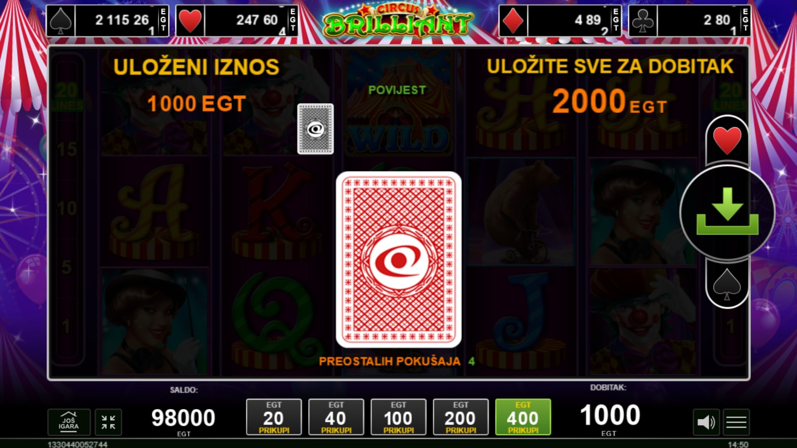Select the 40 EGT Prikupi bet
The height and width of the screenshot is (448, 797).
(x=336, y=417)
